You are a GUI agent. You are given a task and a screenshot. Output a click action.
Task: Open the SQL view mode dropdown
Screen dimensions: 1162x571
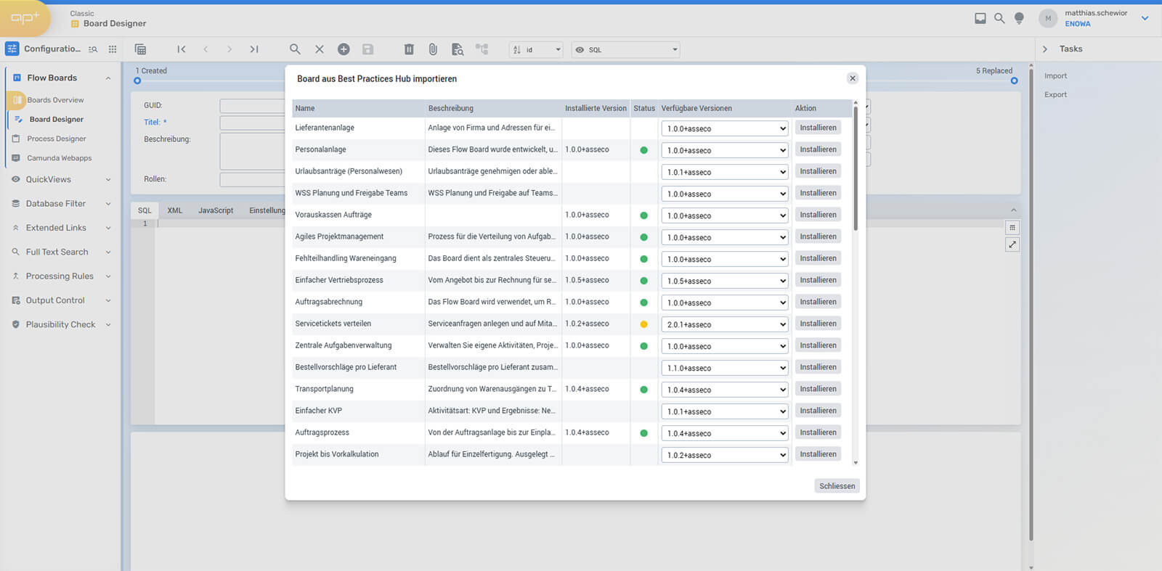625,50
